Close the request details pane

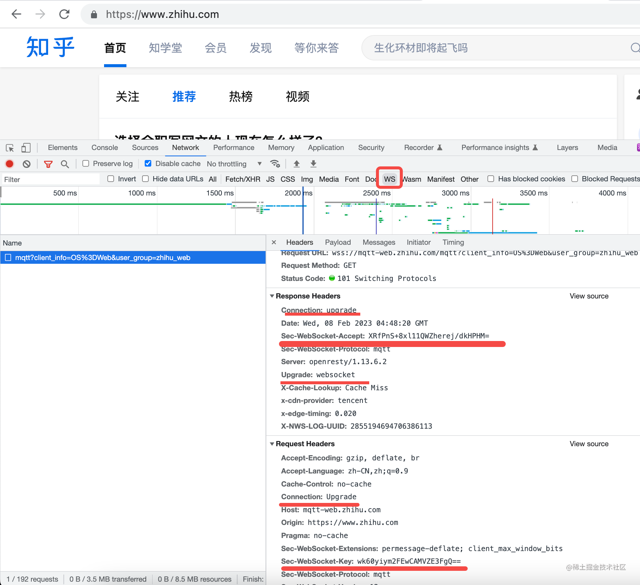(x=274, y=243)
